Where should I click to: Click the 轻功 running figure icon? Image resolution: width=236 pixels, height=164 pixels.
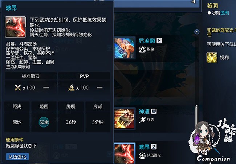coord(142,120)
